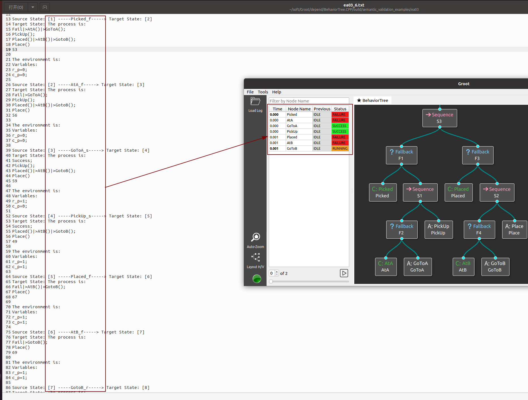Click the new document icon in the text editor header
The height and width of the screenshot is (400, 528).
coord(45,7)
